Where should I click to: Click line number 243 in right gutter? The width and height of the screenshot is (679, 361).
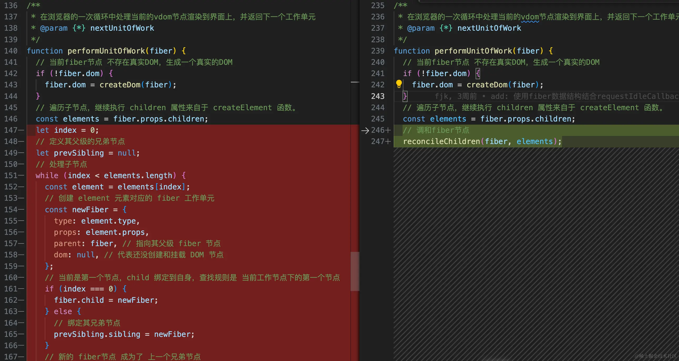(378, 96)
